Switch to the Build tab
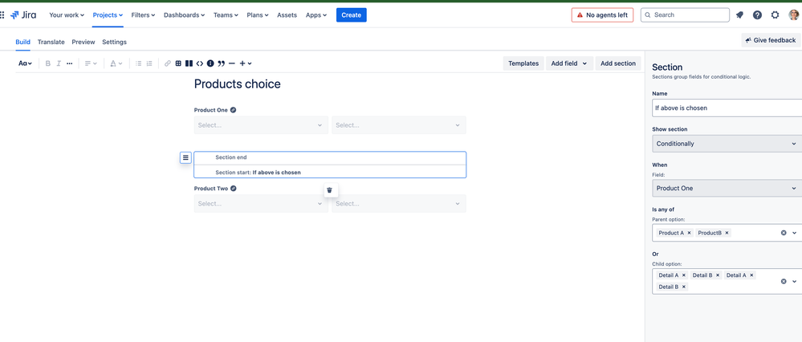This screenshot has width=802, height=342. pyautogui.click(x=22, y=42)
